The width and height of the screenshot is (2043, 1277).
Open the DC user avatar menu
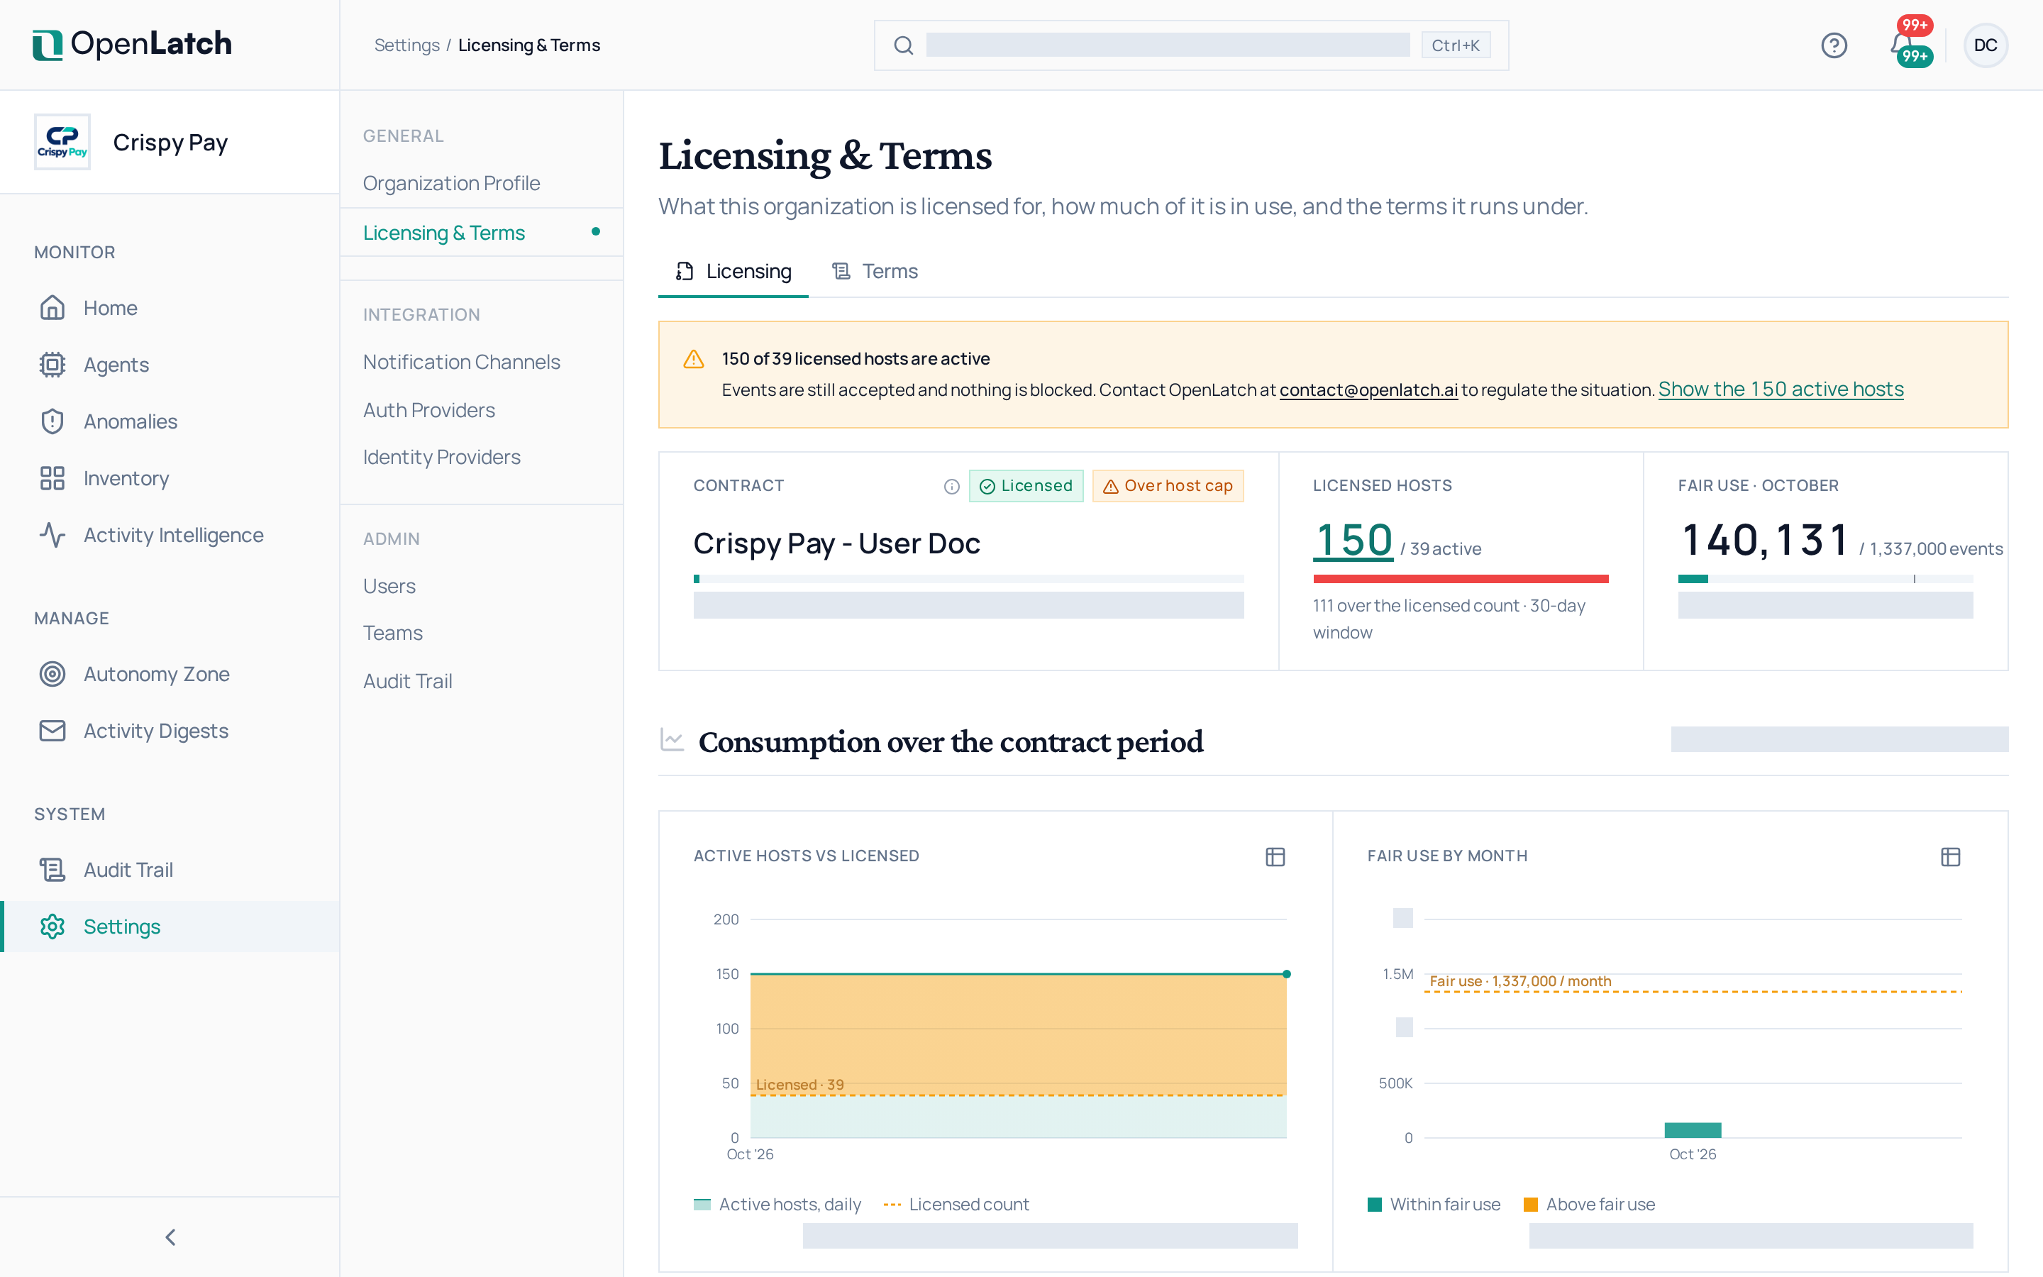[x=1985, y=45]
